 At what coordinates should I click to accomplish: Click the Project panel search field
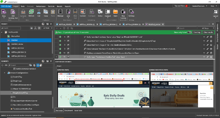pyautogui.click(x=11, y=28)
